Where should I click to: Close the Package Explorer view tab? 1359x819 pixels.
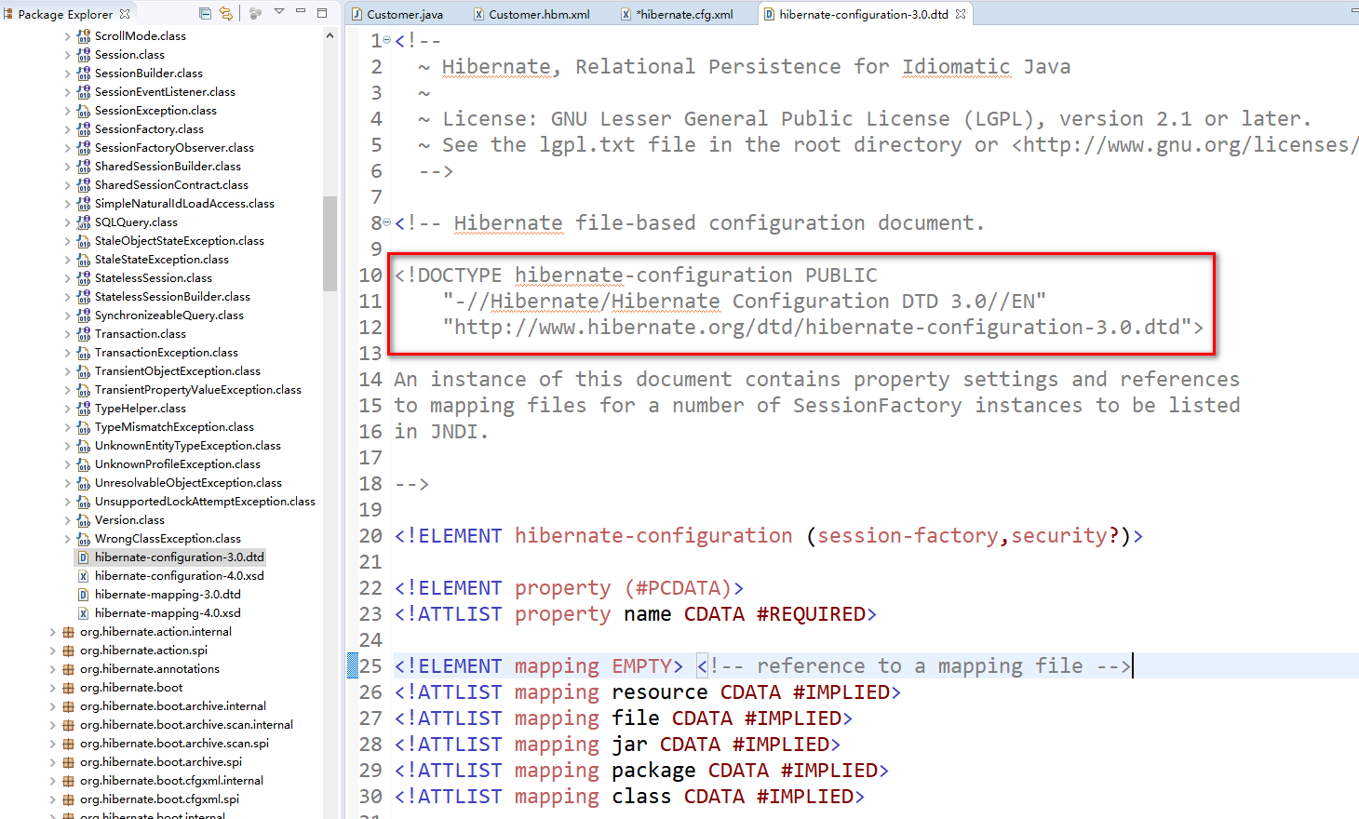125,14
